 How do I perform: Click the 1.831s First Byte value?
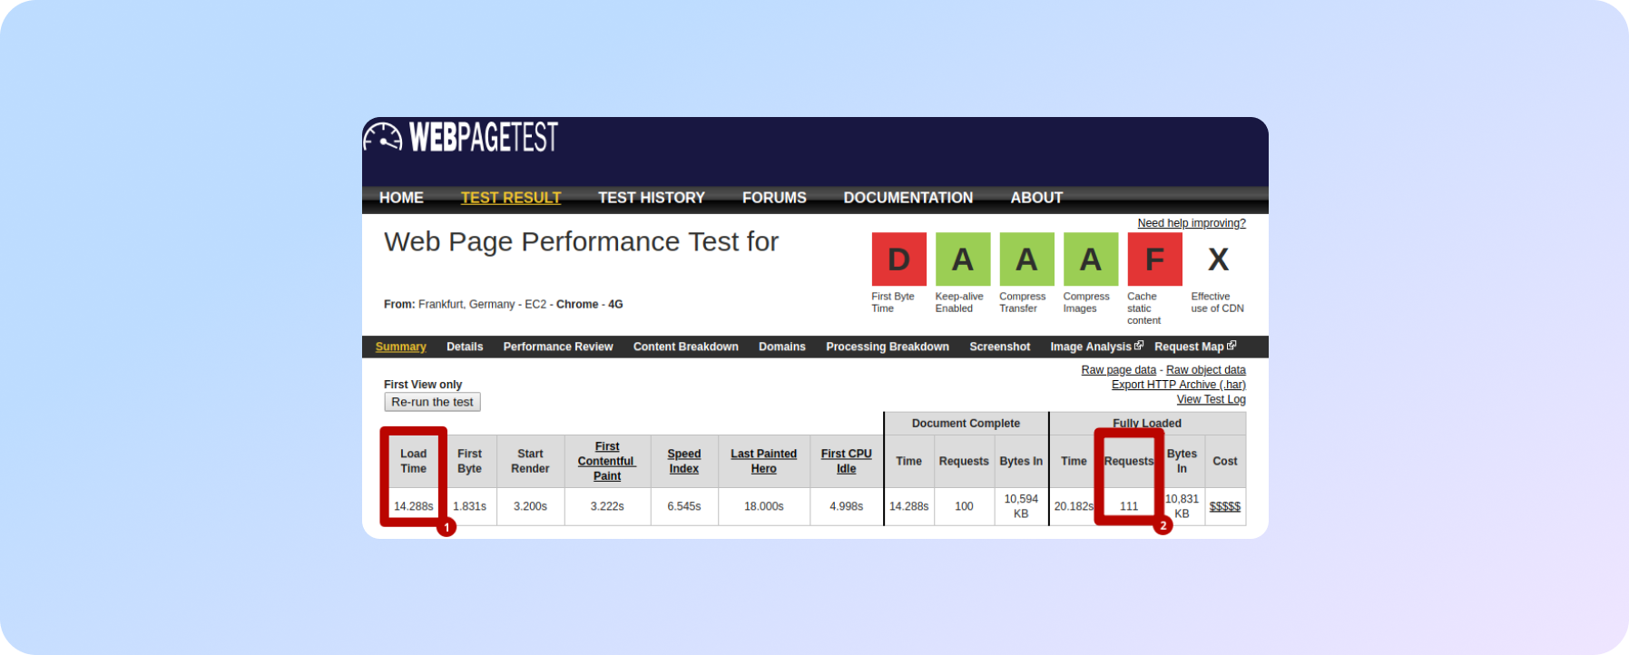[x=470, y=506]
